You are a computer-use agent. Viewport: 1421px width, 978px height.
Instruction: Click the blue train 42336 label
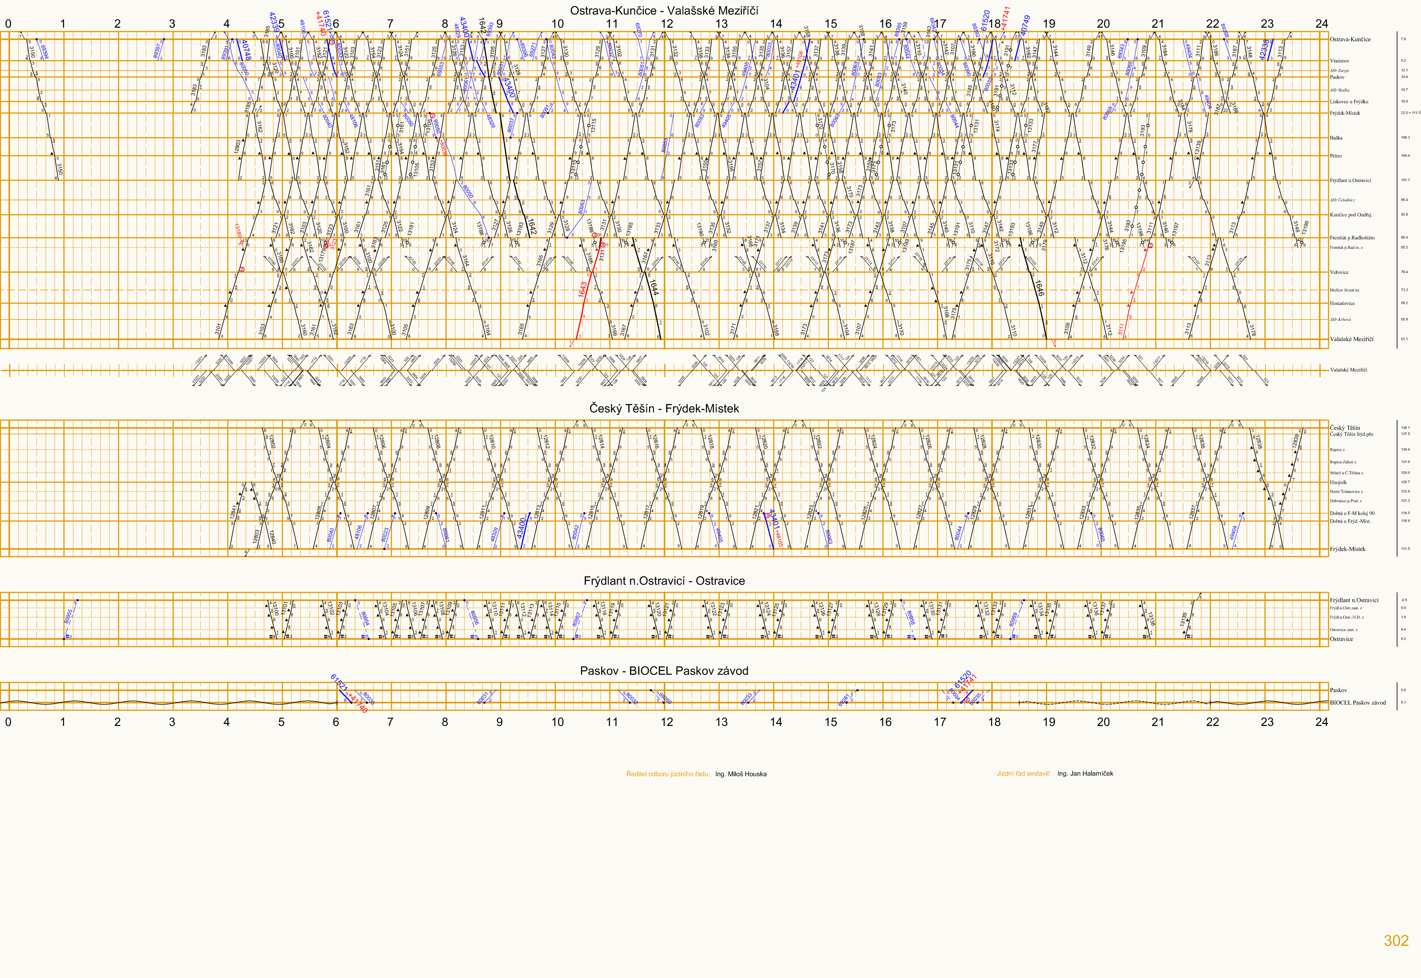1264,50
